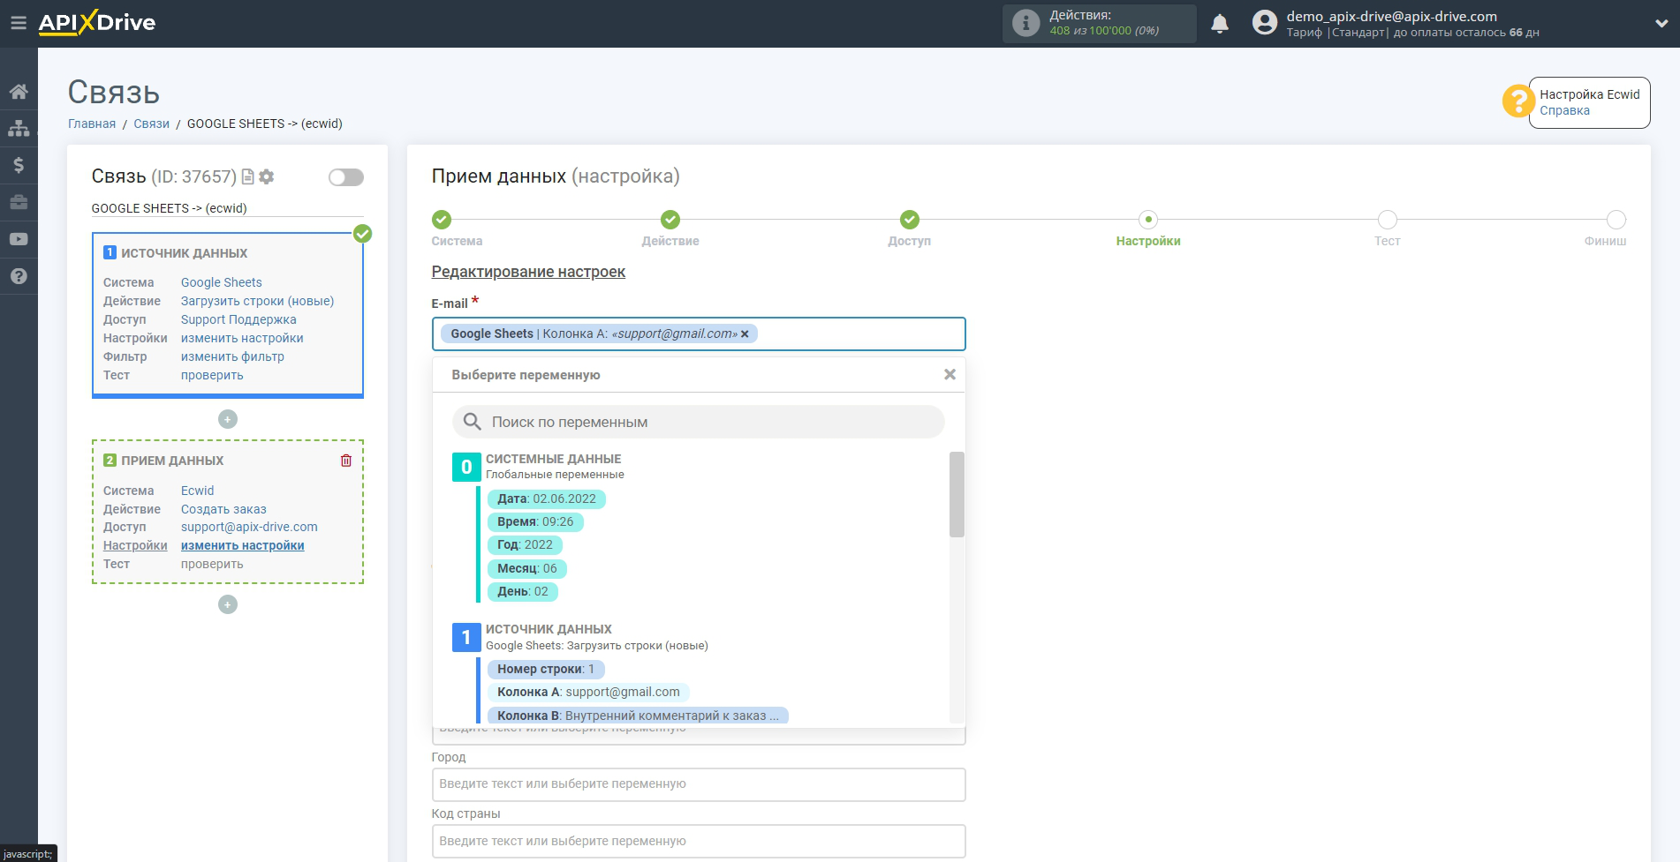
Task: Click the Город input field
Action: pos(699,784)
